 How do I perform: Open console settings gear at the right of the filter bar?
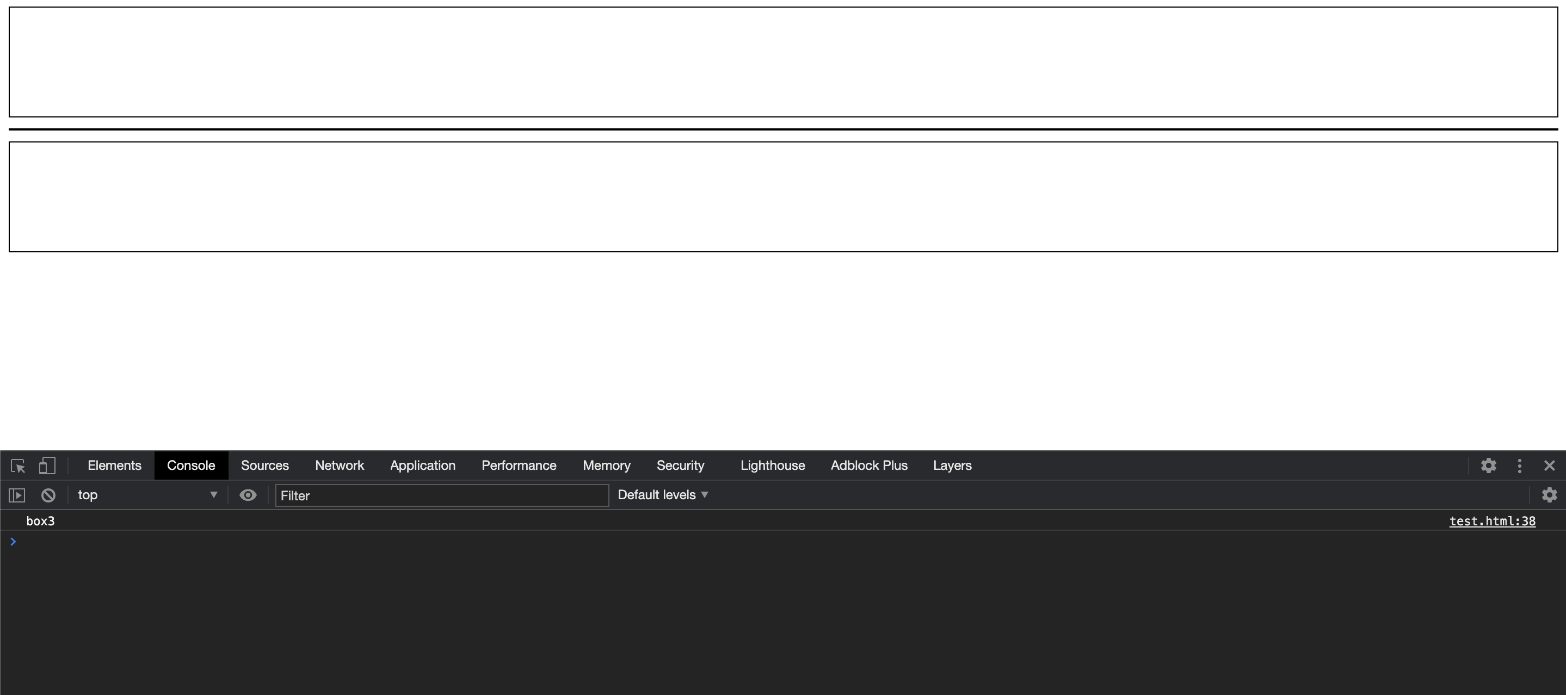(x=1549, y=495)
